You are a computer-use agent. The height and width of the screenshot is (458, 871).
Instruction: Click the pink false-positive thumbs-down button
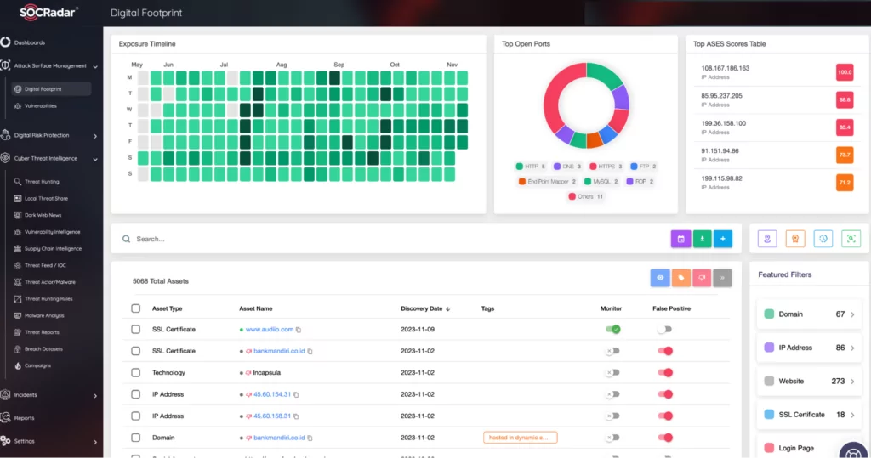pos(702,278)
